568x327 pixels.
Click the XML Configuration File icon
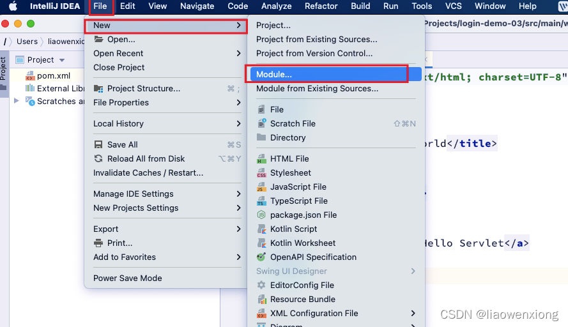(261, 313)
